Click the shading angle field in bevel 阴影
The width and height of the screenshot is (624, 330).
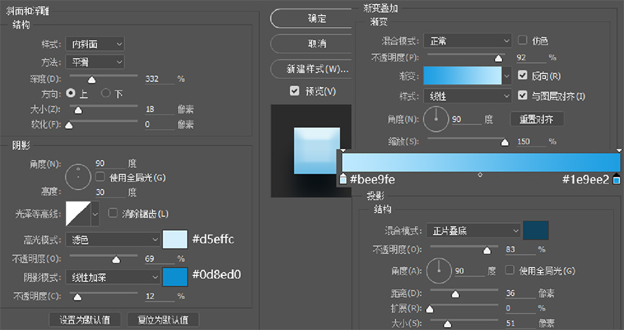[110, 164]
